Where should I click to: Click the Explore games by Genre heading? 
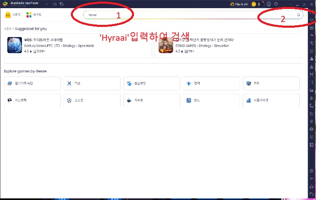(25, 71)
